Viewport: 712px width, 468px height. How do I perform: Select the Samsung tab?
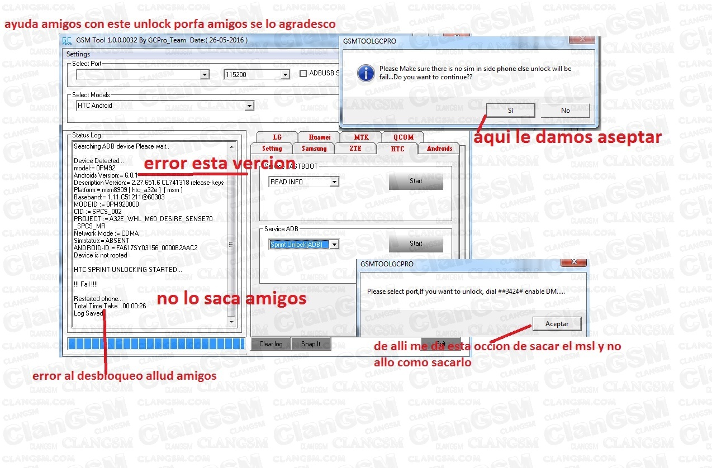pyautogui.click(x=314, y=149)
